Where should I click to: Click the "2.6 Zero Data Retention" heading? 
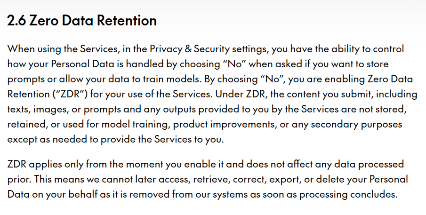pos(82,21)
